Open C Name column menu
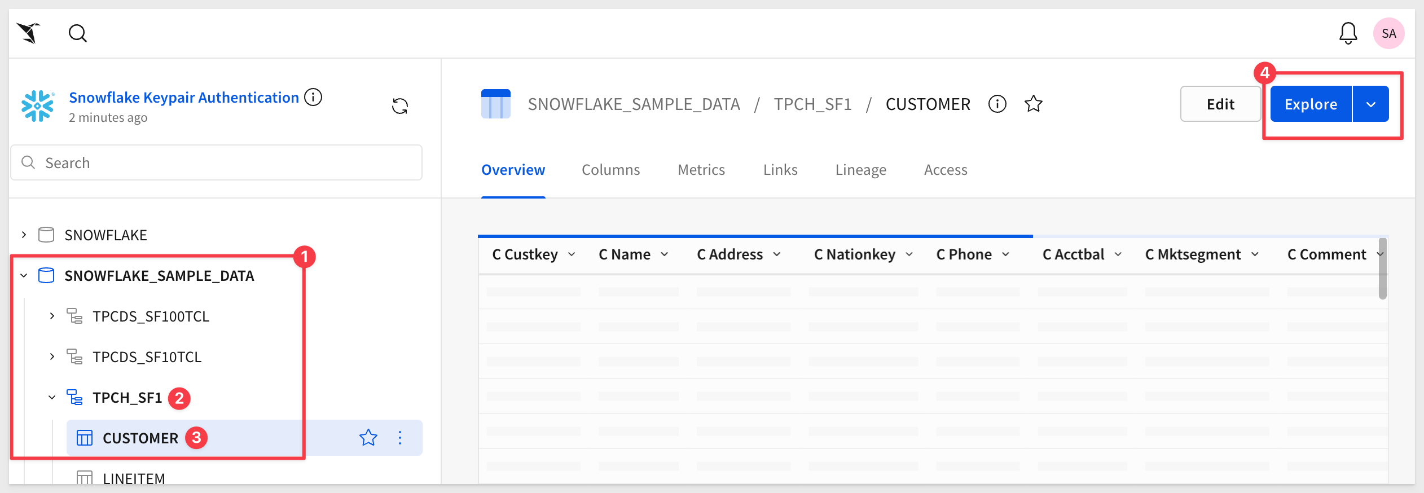The image size is (1424, 493). (x=665, y=254)
